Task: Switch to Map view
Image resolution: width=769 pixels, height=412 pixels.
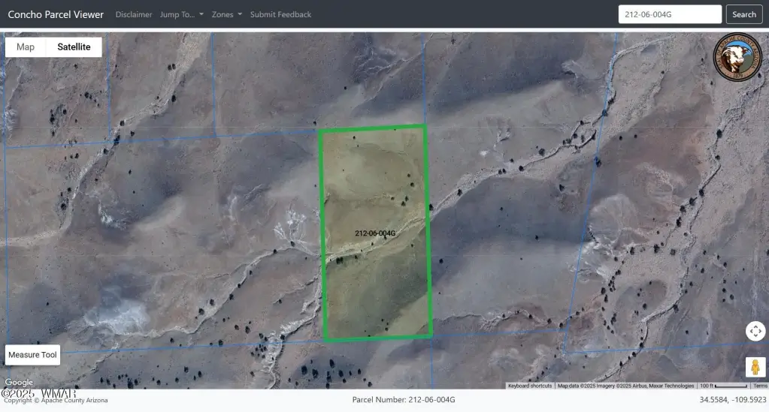Action: click(x=26, y=47)
